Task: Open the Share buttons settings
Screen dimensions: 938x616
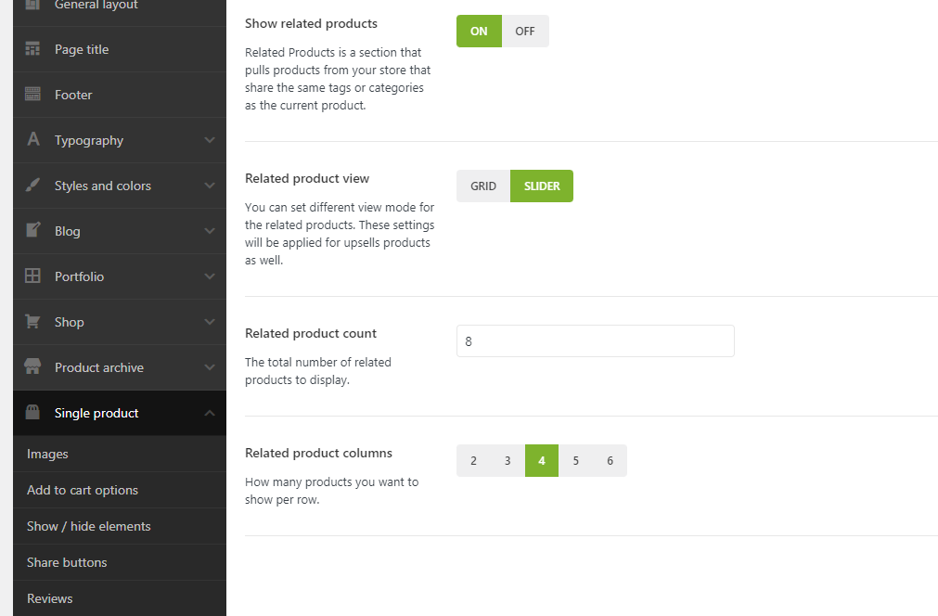Action: pyautogui.click(x=67, y=562)
